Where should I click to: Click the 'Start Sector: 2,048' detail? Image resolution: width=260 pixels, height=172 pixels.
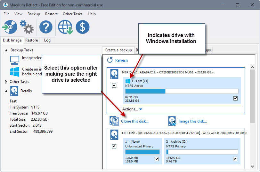click(x=25, y=125)
